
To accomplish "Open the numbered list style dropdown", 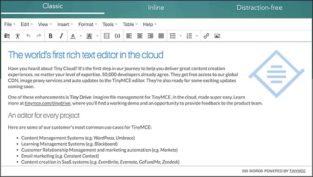I will point(197,36).
